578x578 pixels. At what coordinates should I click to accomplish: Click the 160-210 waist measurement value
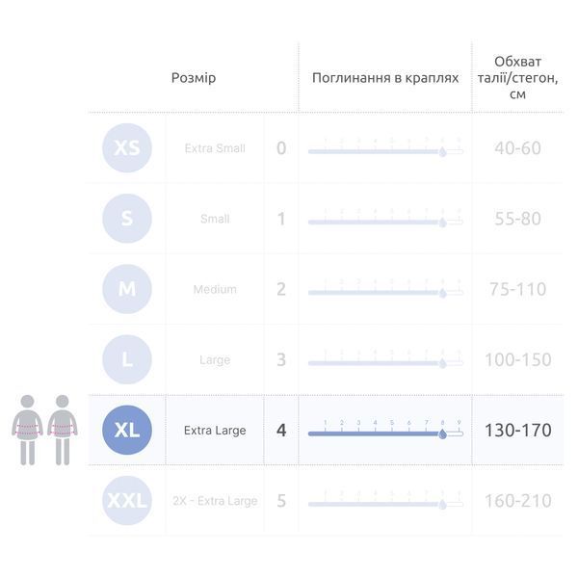518,501
